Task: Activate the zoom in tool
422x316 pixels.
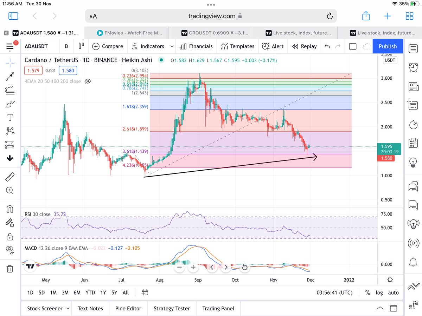Action: (10, 190)
